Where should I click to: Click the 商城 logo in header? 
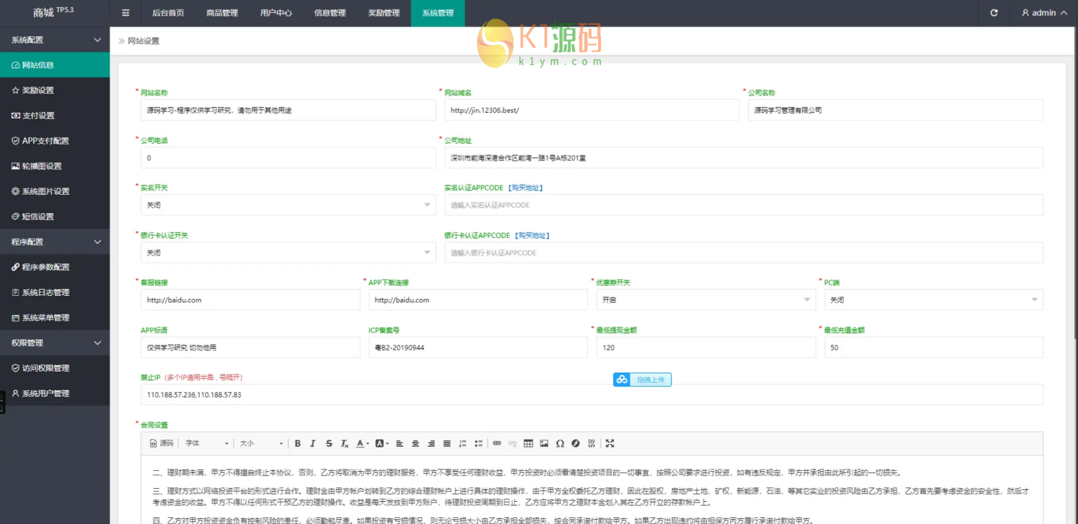[x=53, y=12]
